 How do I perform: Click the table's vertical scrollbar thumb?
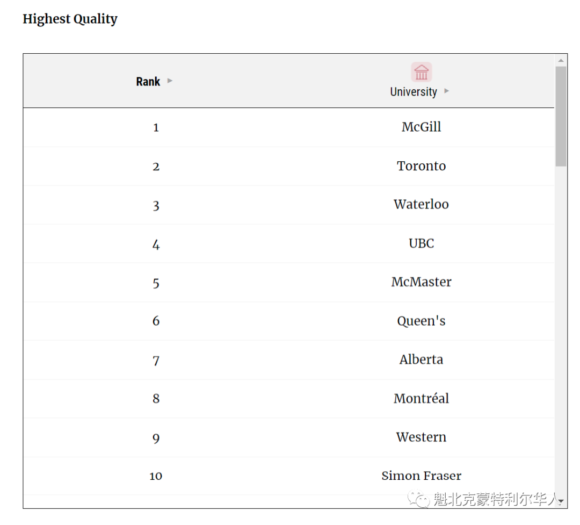pos(561,117)
